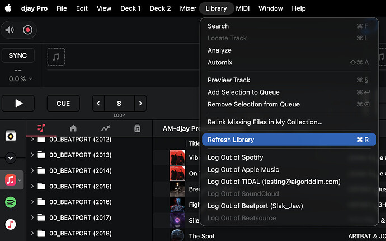Screen dimensions: 386x241
Task: Click the Figh track album artwork
Action: pyautogui.click(x=177, y=205)
